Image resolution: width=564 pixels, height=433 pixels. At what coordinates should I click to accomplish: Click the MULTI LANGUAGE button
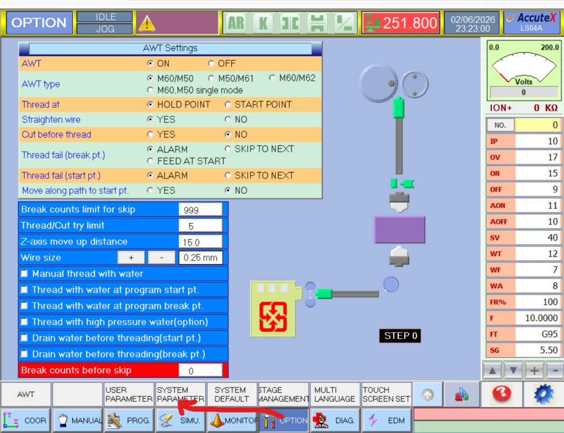click(334, 394)
